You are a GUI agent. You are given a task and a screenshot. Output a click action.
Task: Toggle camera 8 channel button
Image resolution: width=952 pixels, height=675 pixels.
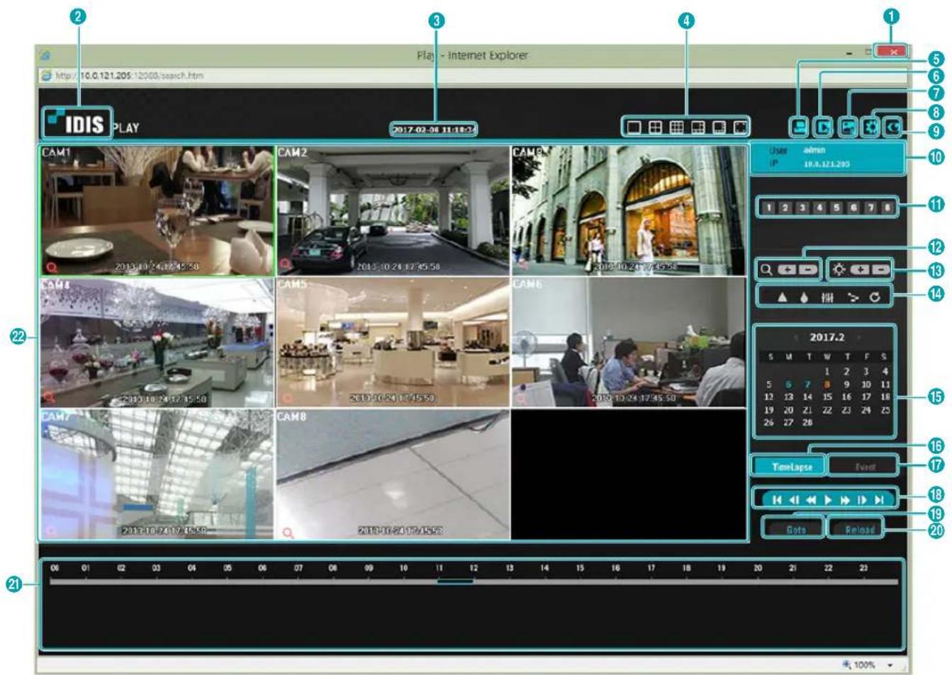point(887,208)
